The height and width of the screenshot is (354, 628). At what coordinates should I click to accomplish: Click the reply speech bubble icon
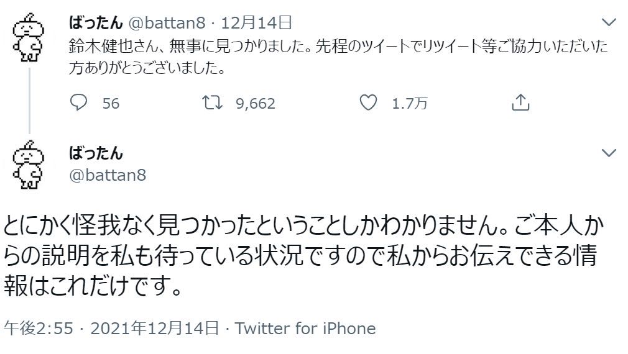pos(78,103)
